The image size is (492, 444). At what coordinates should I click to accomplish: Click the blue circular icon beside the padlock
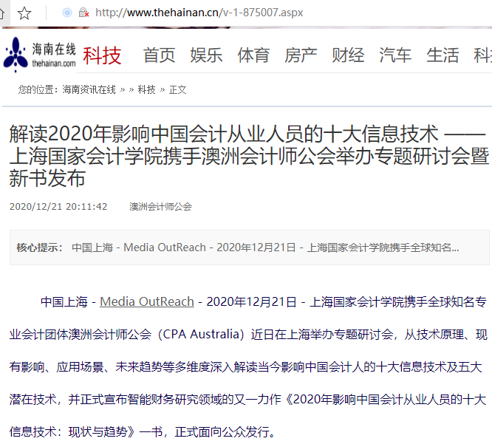pyautogui.click(x=67, y=13)
